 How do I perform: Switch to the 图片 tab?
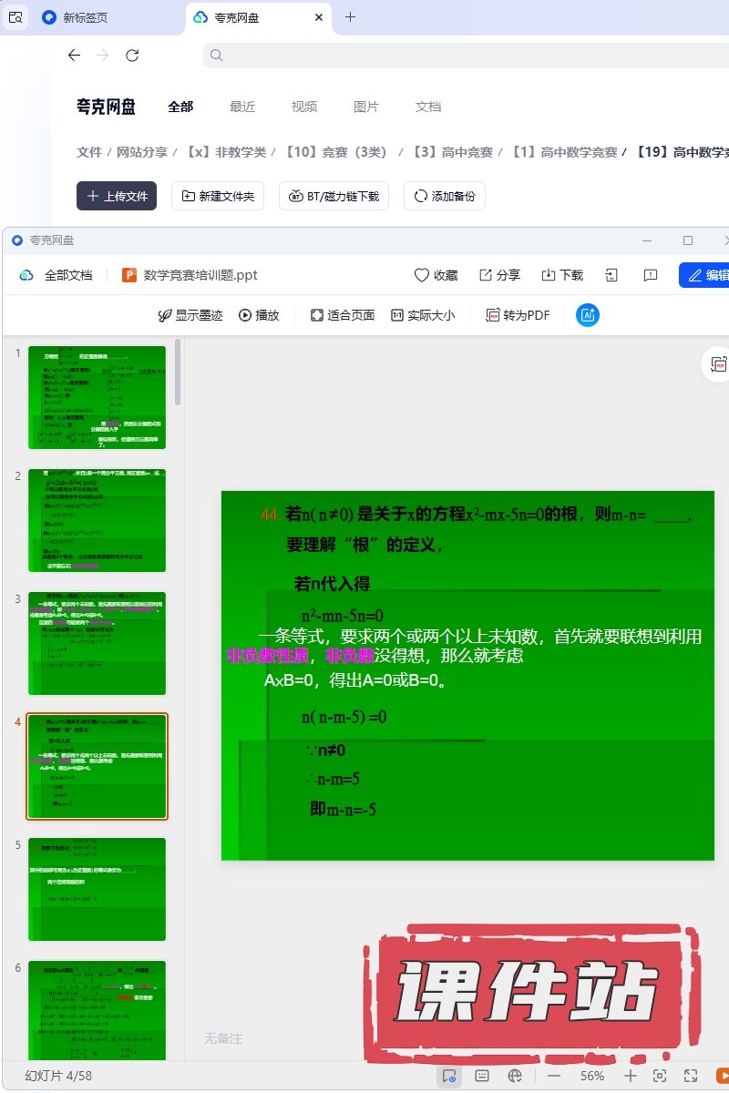point(366,107)
